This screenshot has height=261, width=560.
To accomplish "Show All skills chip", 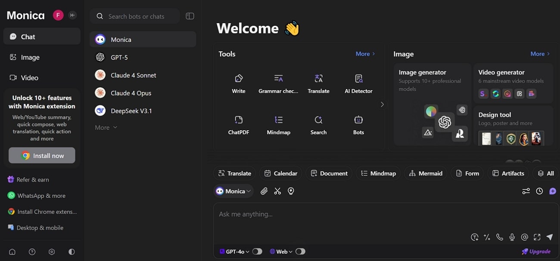I will coord(546,173).
